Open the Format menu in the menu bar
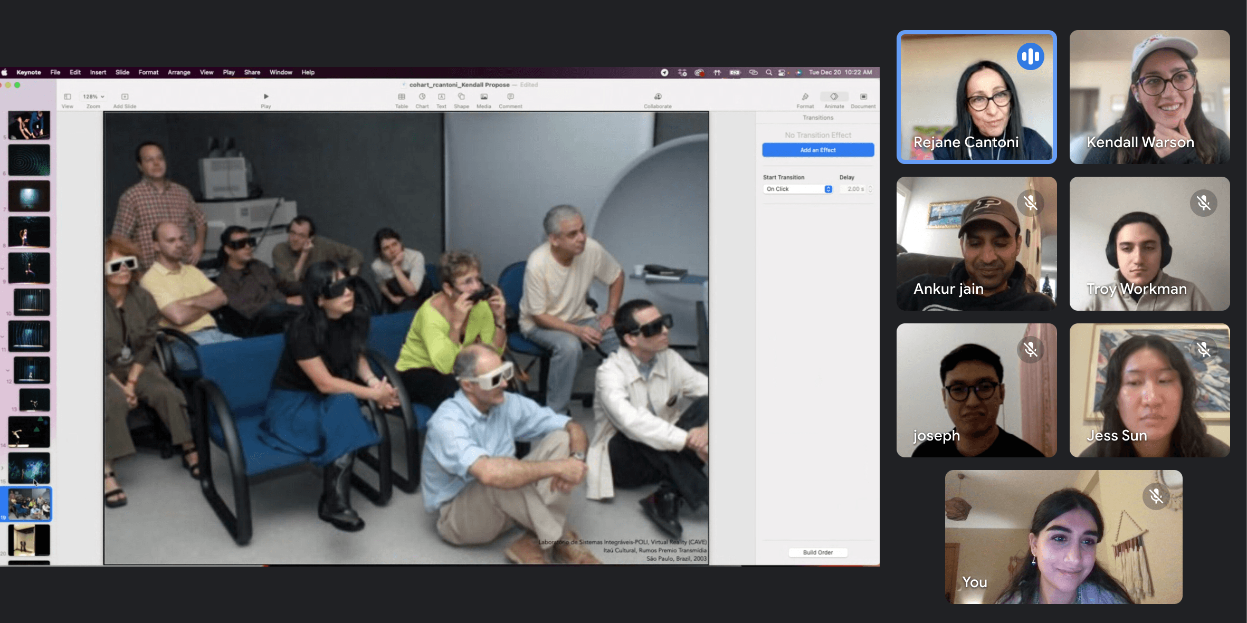Image resolution: width=1247 pixels, height=623 pixels. (x=148, y=72)
